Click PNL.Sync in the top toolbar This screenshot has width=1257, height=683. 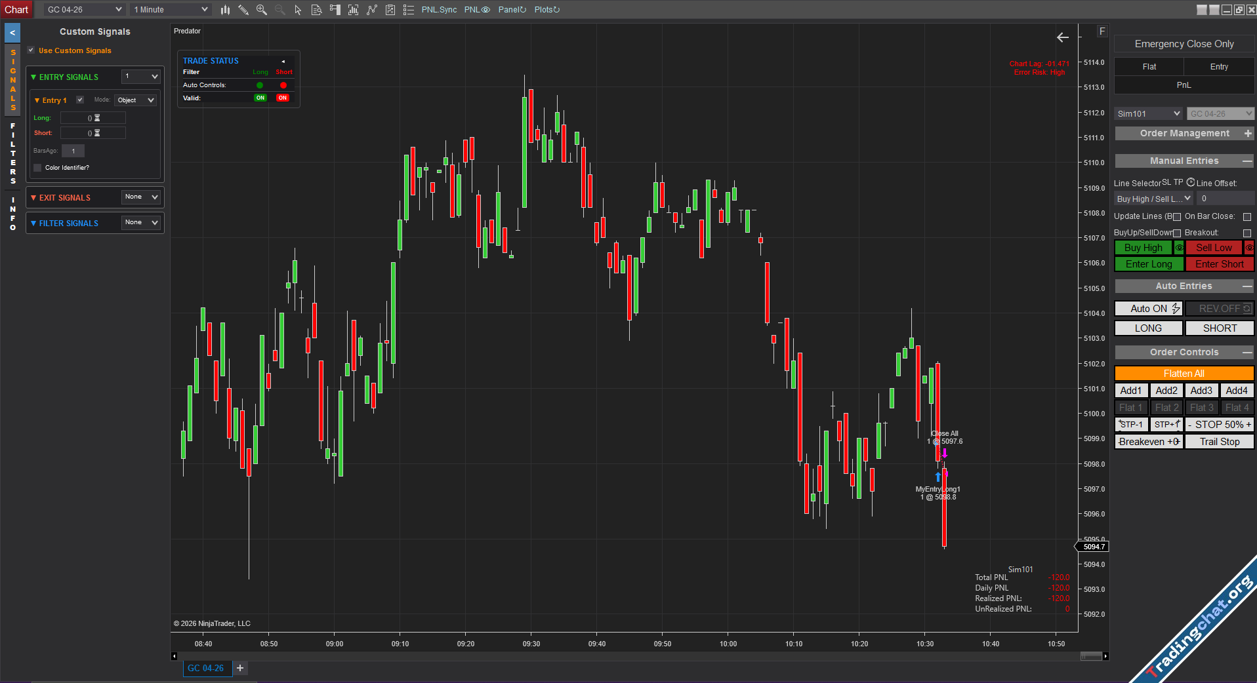click(439, 10)
